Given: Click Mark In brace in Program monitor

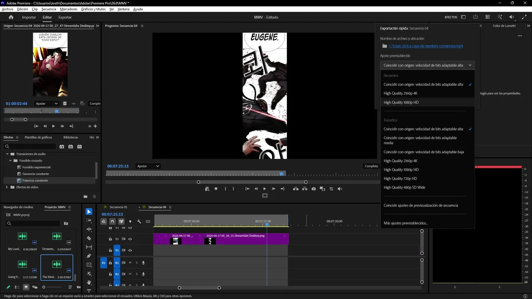Looking at the screenshot, I should 225,189.
